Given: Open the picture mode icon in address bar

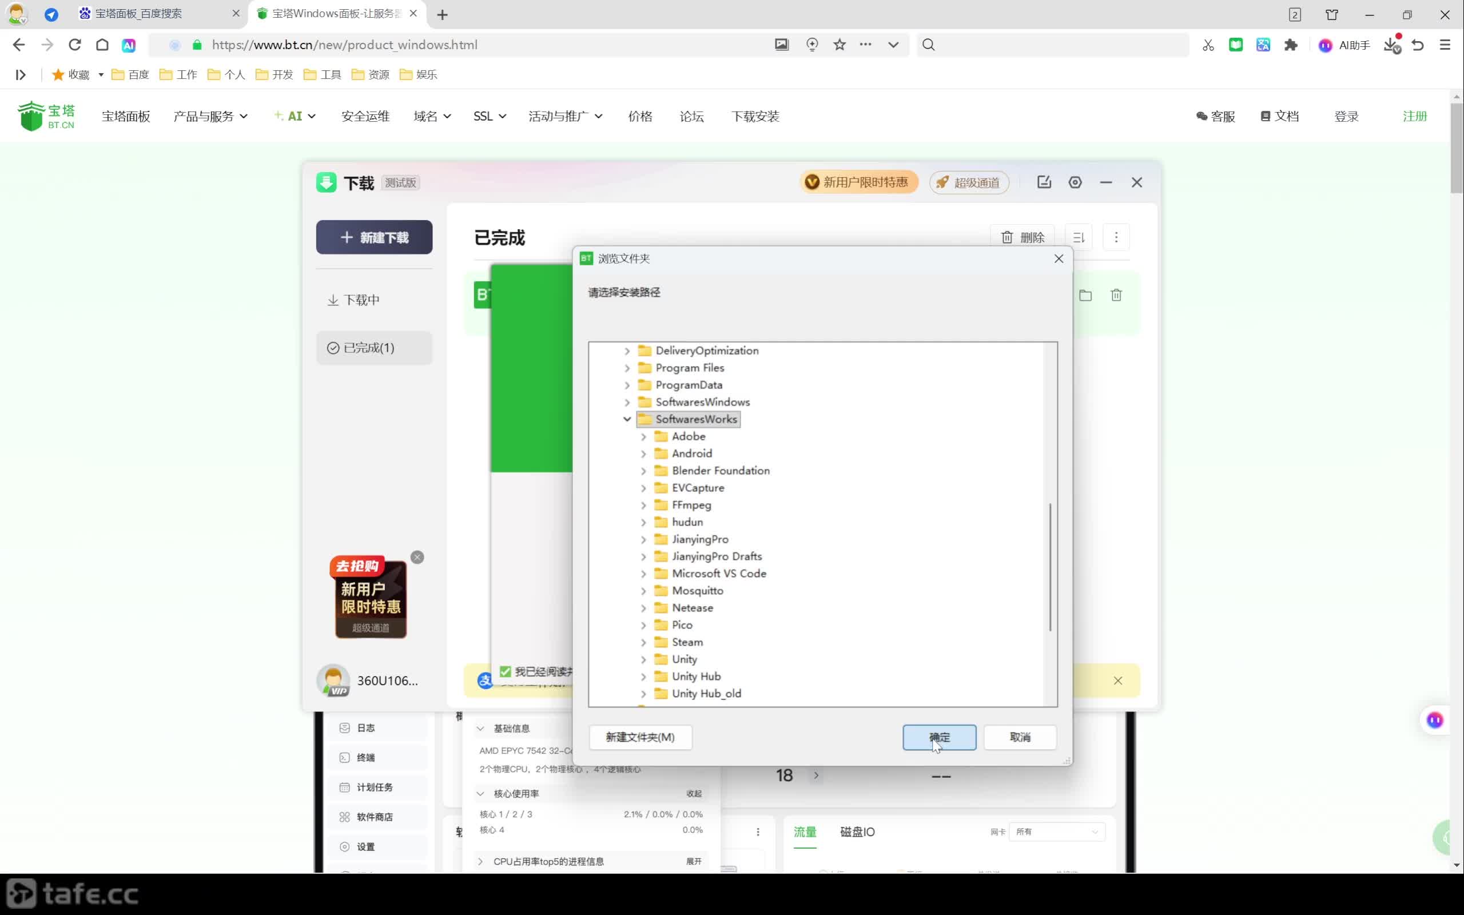Looking at the screenshot, I should (x=782, y=45).
